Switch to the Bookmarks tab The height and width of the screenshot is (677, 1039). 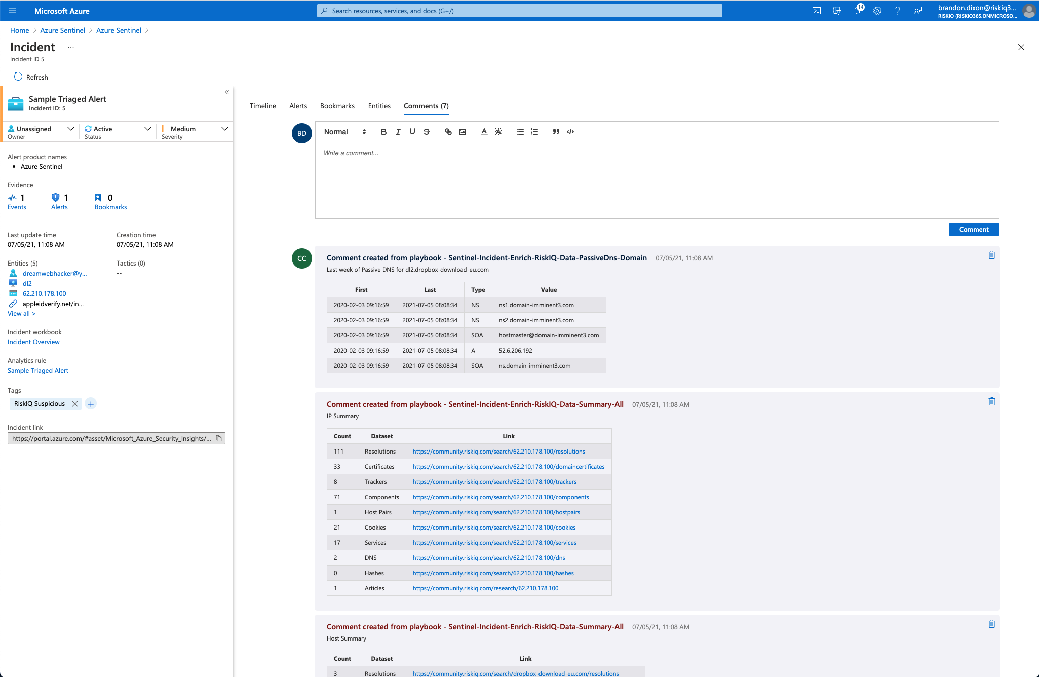coord(337,106)
